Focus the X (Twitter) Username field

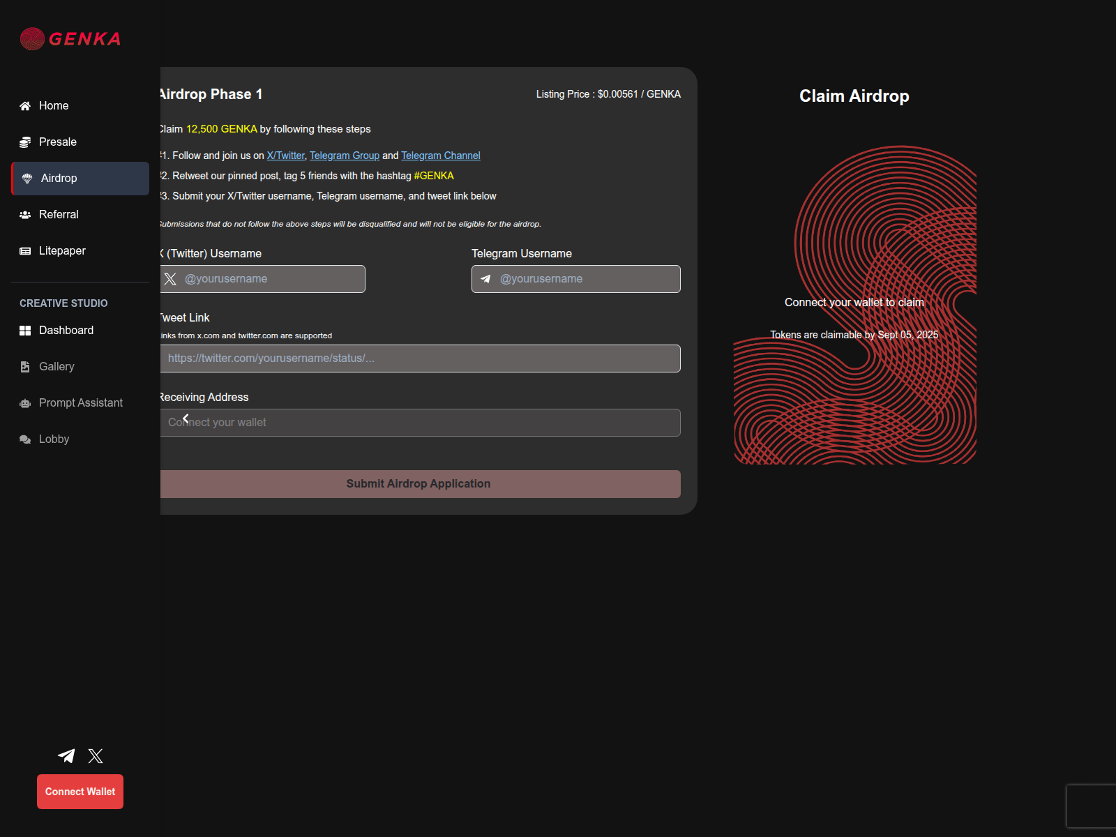[263, 279]
